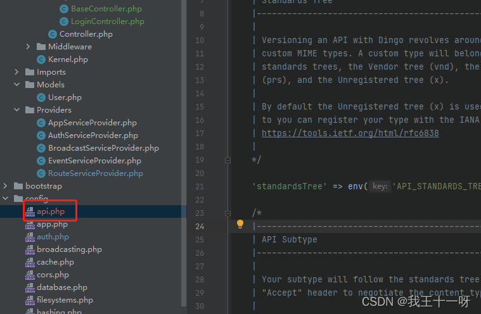Select the Middleware folder icon
481x314 pixels.
41,47
